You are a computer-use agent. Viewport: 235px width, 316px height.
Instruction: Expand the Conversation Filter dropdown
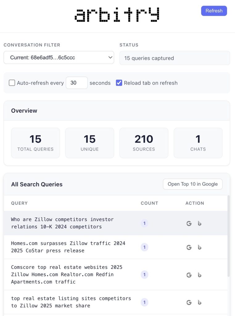[x=59, y=58]
